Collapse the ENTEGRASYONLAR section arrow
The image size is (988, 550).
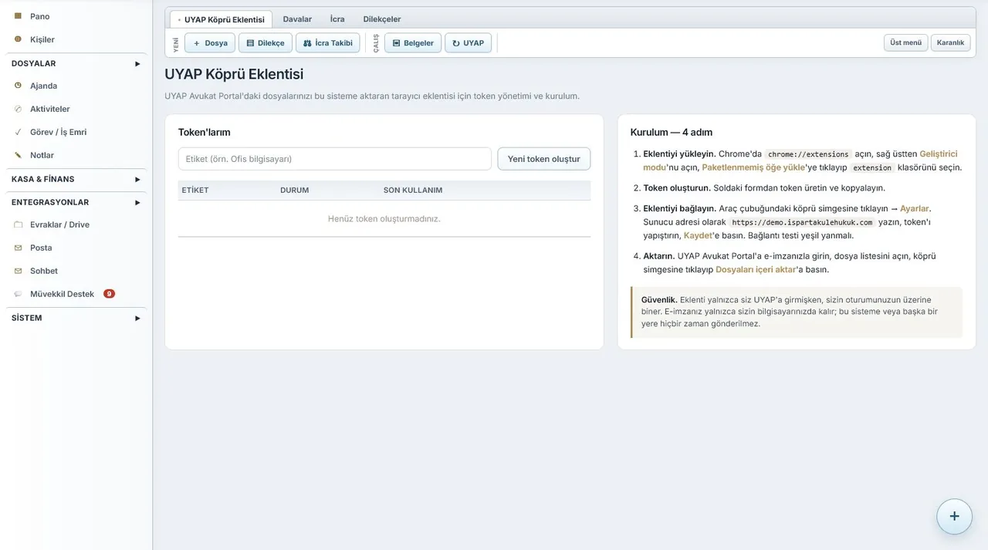137,202
